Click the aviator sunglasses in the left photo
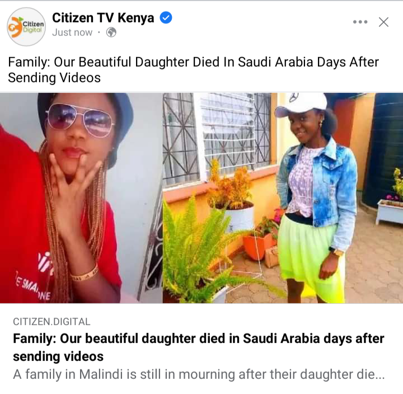This screenshot has height=394, width=403. pyautogui.click(x=80, y=120)
